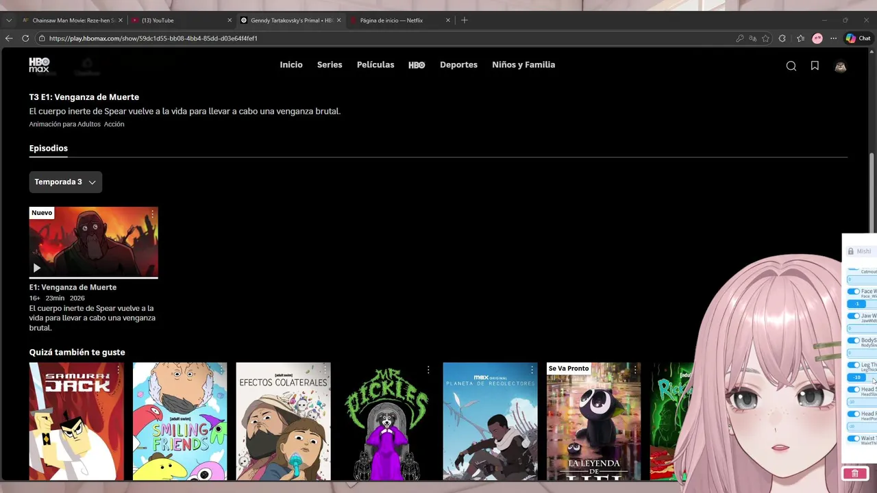The image size is (877, 493).
Task: Open Copilot Chat button
Action: click(858, 38)
